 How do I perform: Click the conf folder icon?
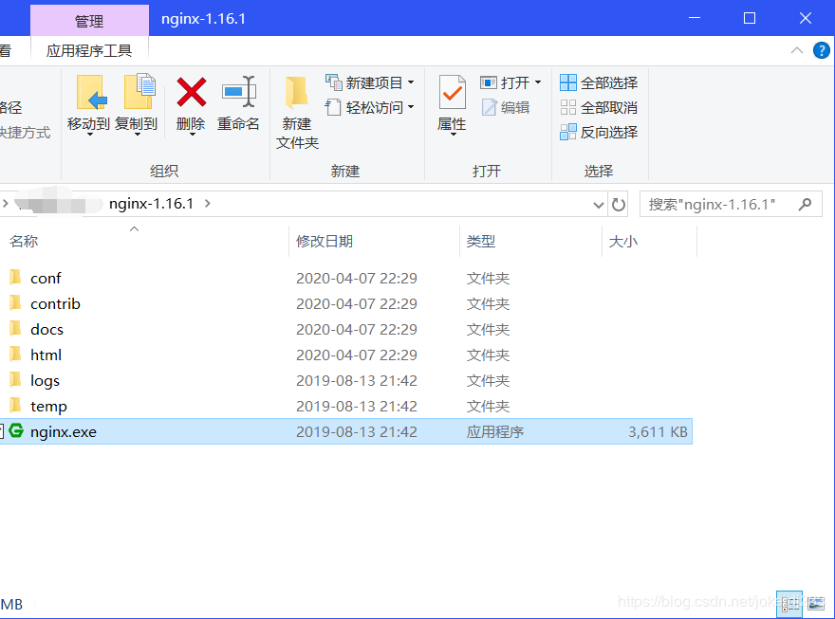click(15, 277)
